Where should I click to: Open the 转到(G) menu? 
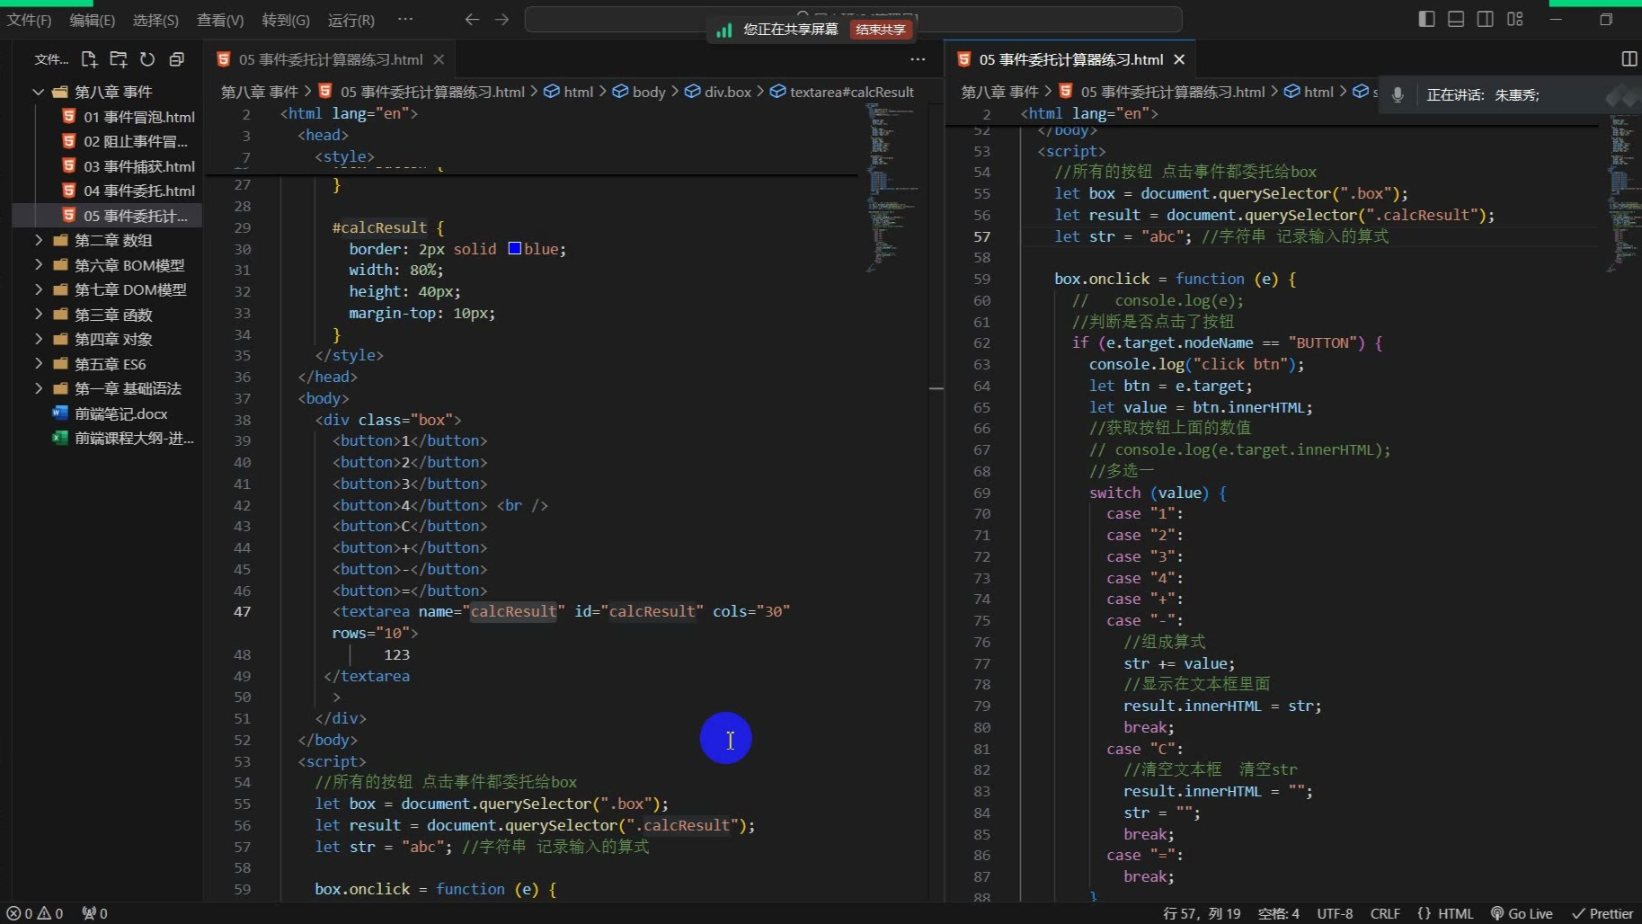[286, 20]
